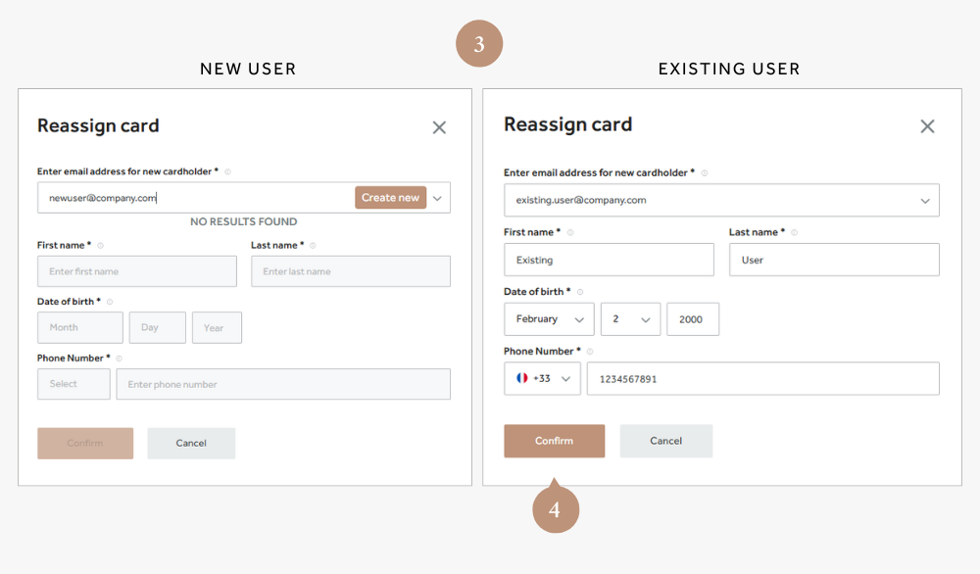
Task: Click the info icon beside Last name
Action: point(313,245)
